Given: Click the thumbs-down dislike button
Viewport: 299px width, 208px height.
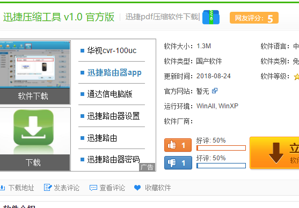Looking at the screenshot, I should click(178, 162).
